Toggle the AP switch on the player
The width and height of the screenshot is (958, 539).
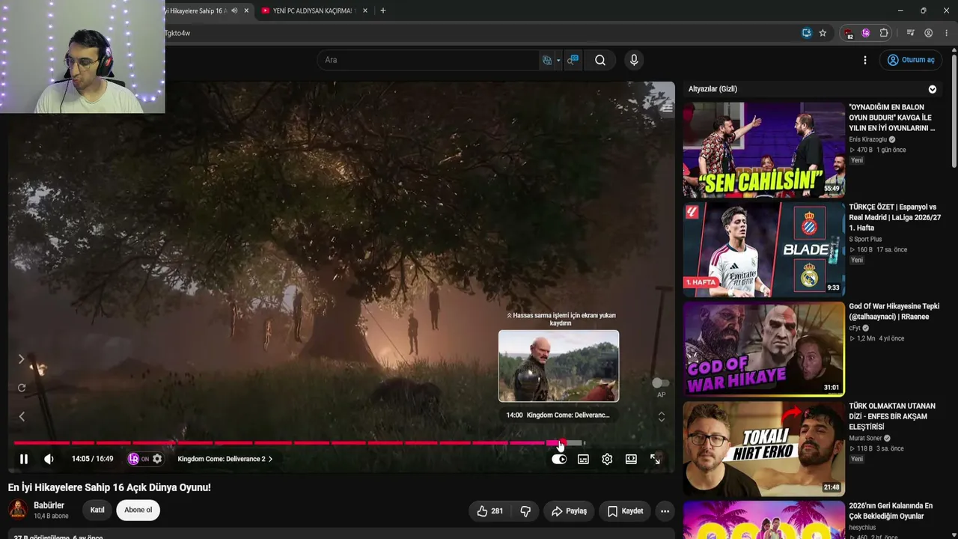click(660, 383)
